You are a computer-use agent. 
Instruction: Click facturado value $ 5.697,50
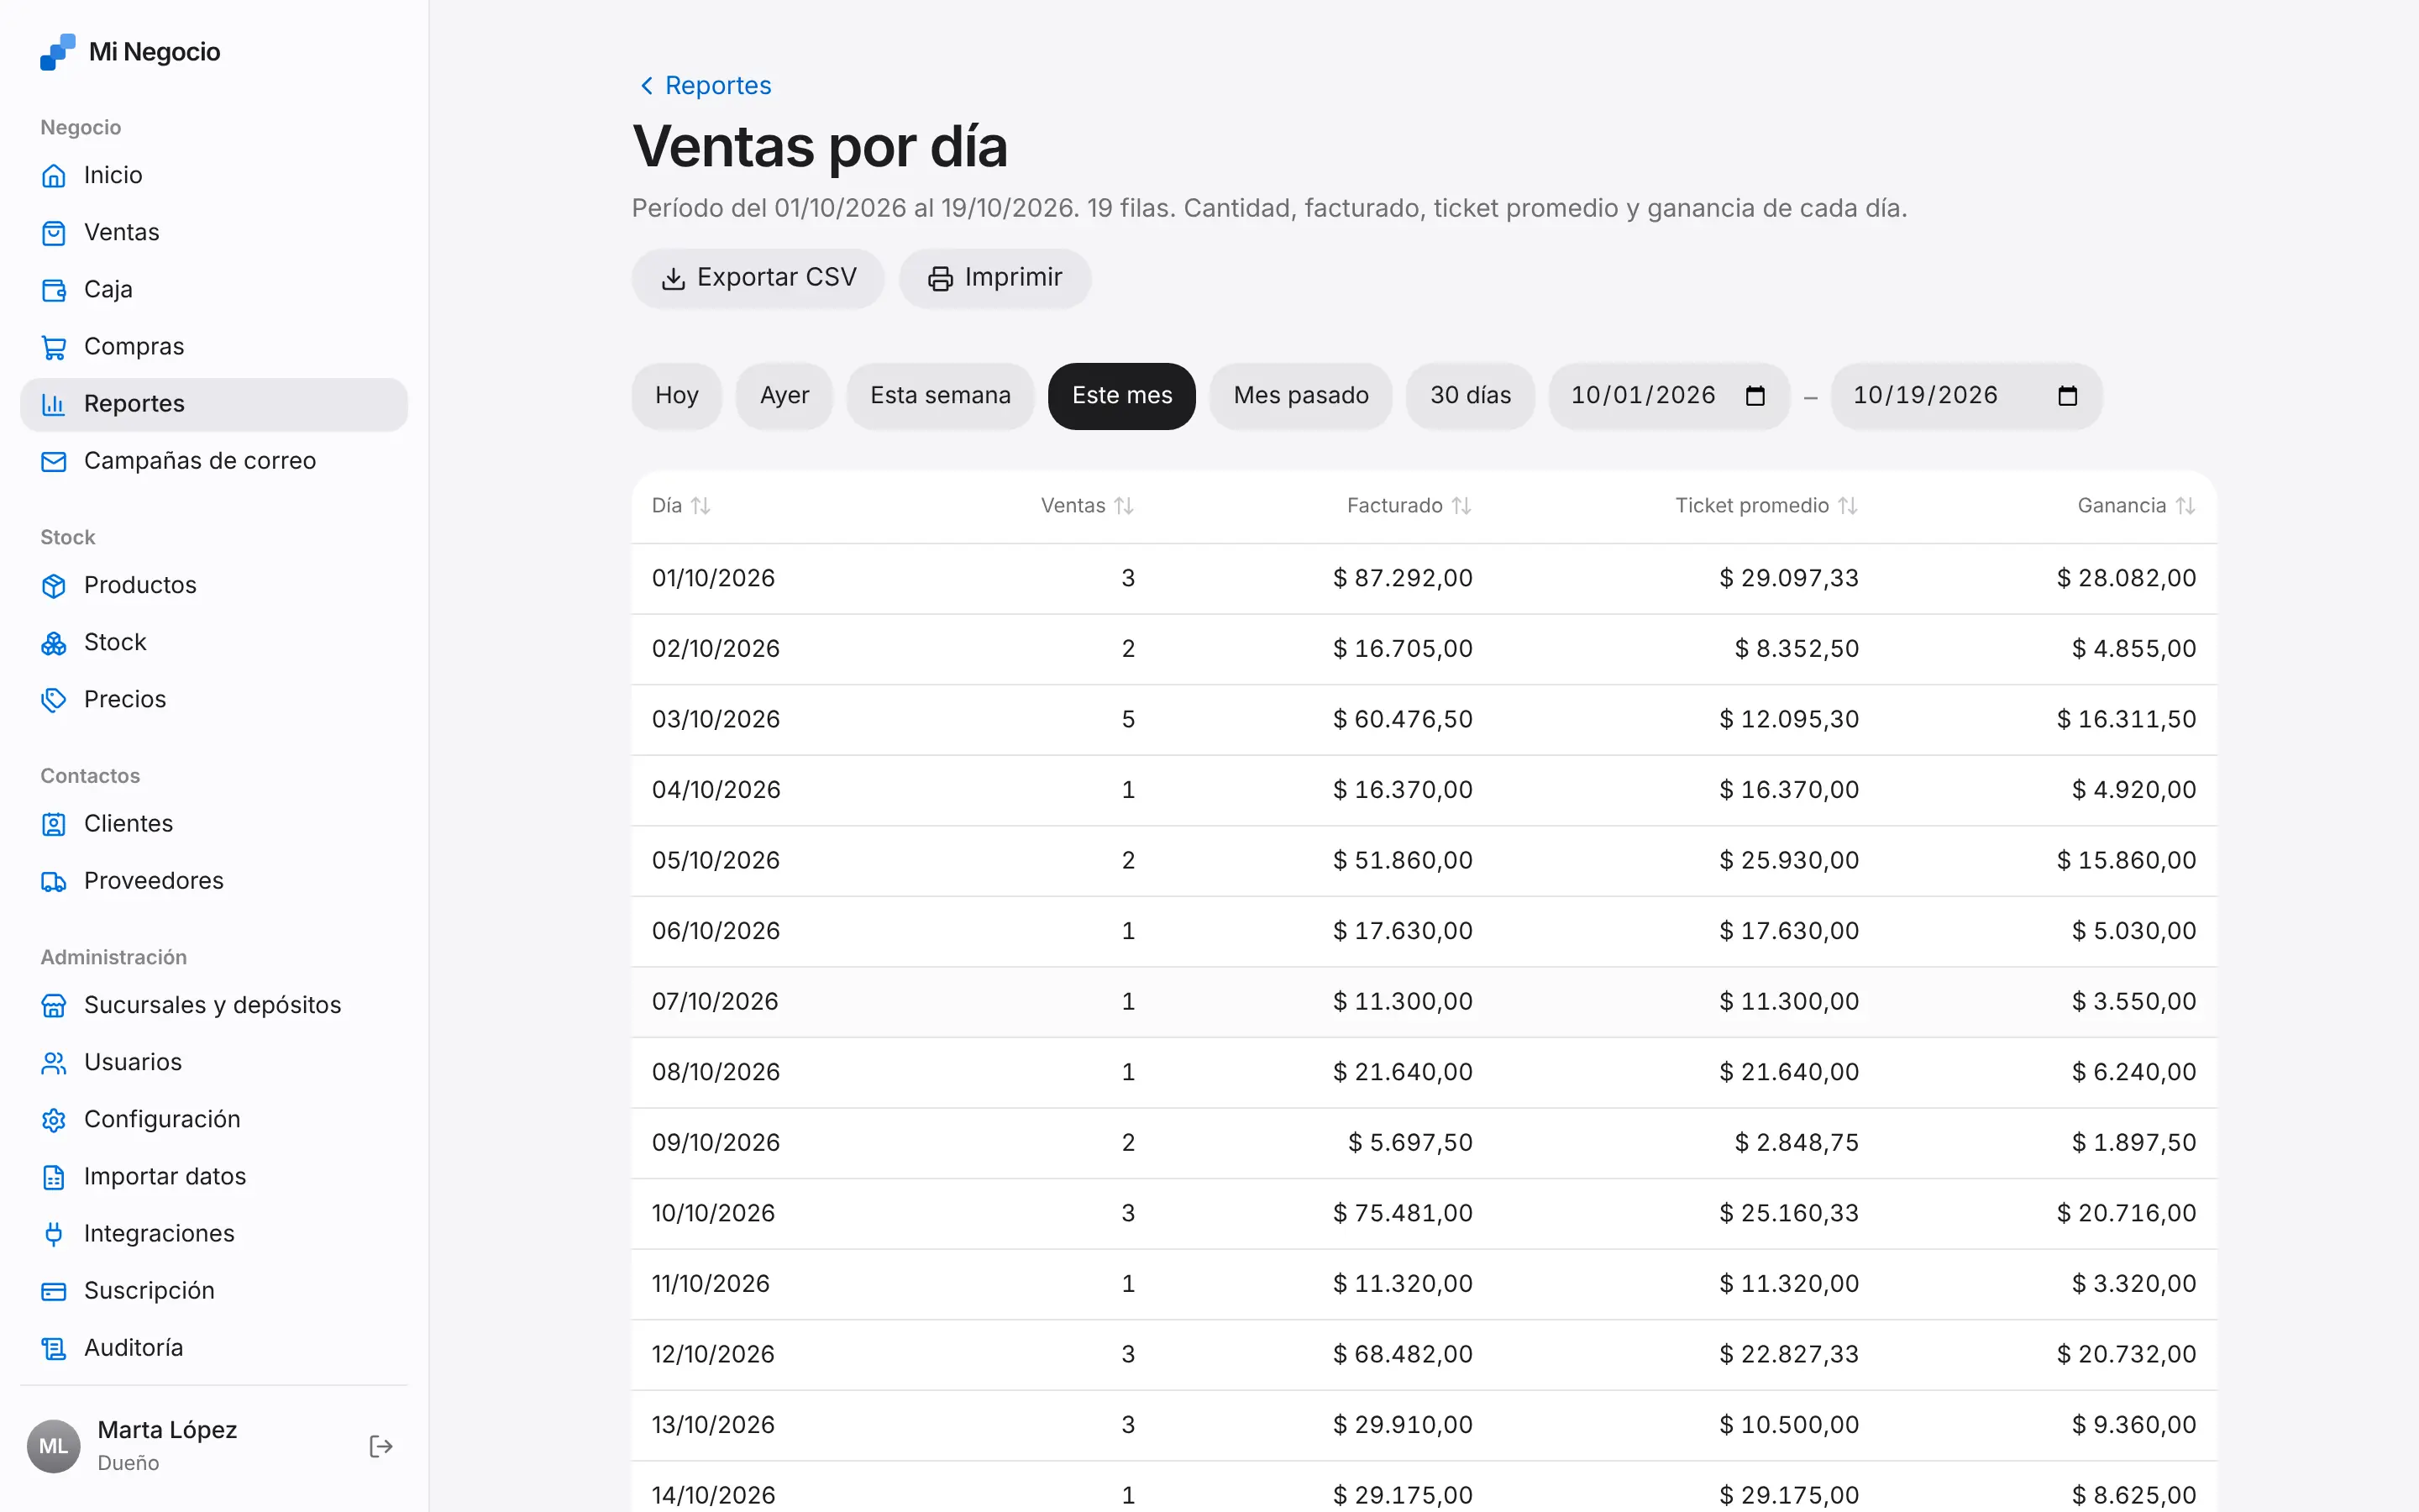1410,1143
